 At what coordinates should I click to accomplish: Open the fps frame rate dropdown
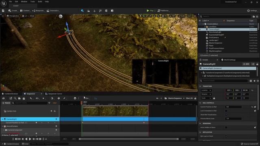[x=87, y=98]
